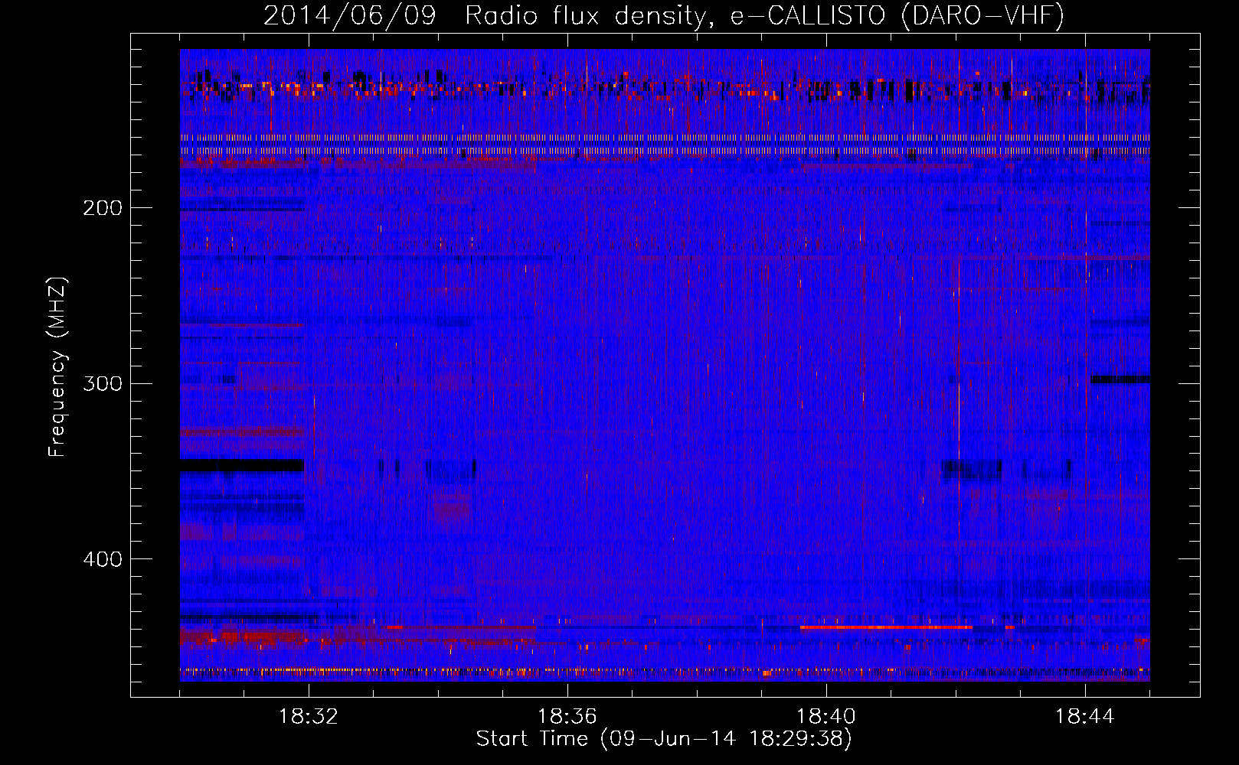1239x765 pixels.
Task: Click the 200 frequency tick label
Action: point(103,207)
